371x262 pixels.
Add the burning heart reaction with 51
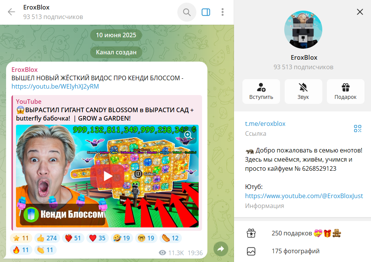tap(73, 238)
